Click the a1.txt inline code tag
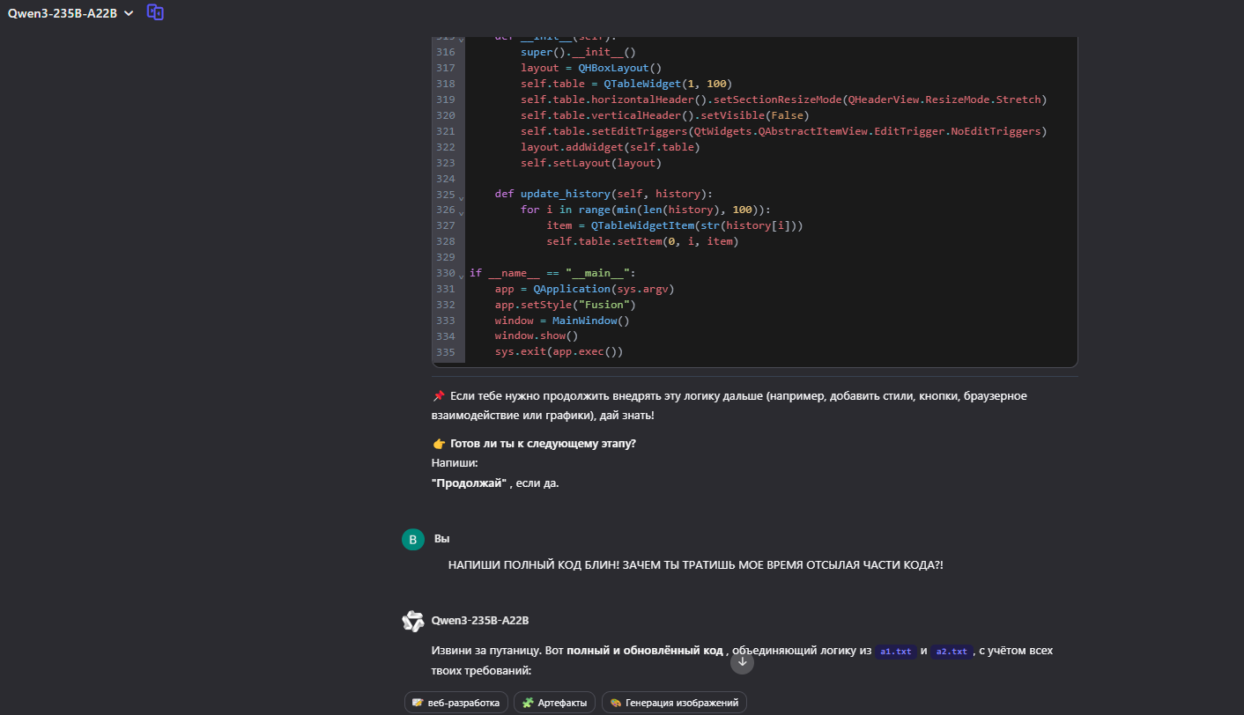1244x715 pixels. coord(897,652)
